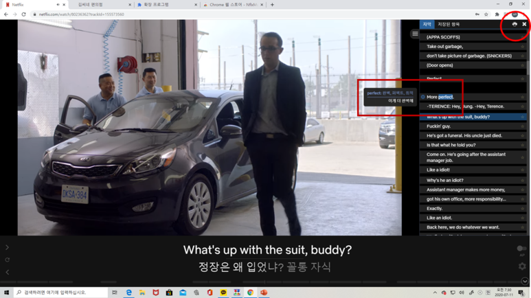531x298 pixels.
Task: Open Google Chrome taskbar icon
Action: pyautogui.click(x=250, y=293)
